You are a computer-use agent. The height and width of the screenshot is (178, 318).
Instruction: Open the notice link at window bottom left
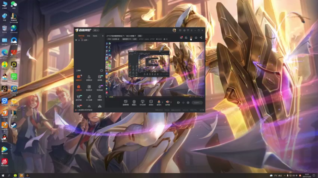pos(84,110)
